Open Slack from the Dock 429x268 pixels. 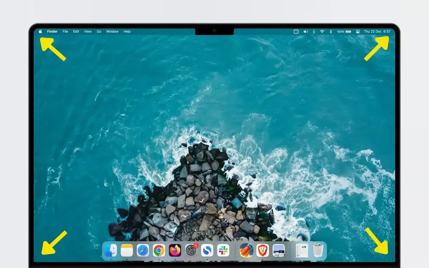[223, 250]
